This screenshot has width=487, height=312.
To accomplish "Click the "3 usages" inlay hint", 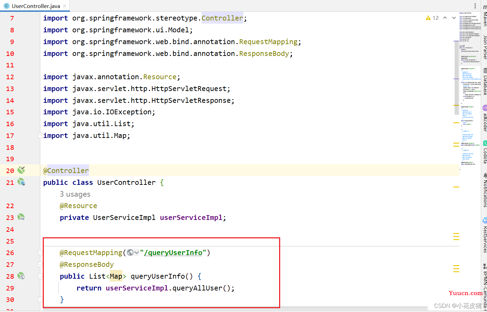I will pyautogui.click(x=75, y=194).
